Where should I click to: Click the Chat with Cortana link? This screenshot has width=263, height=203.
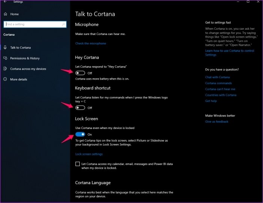click(x=217, y=77)
